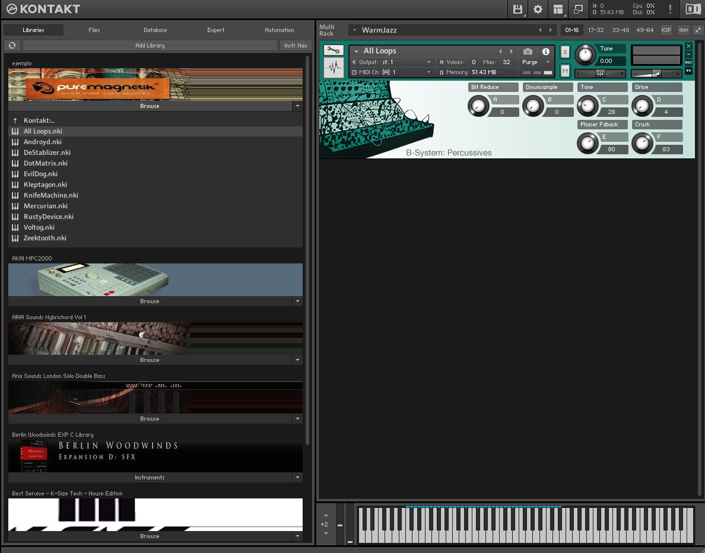The image size is (705, 553).
Task: Go up to parent Kontakt folder
Action: pyautogui.click(x=15, y=120)
